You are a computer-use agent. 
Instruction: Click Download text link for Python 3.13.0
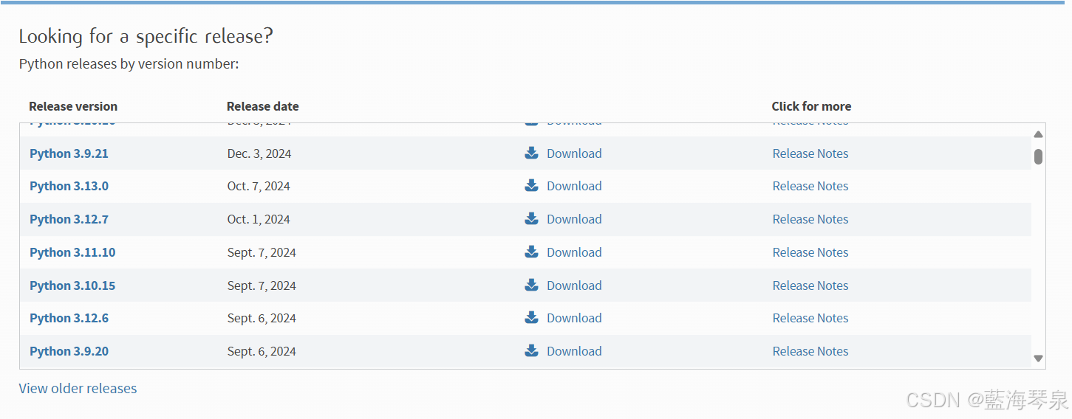tap(574, 186)
